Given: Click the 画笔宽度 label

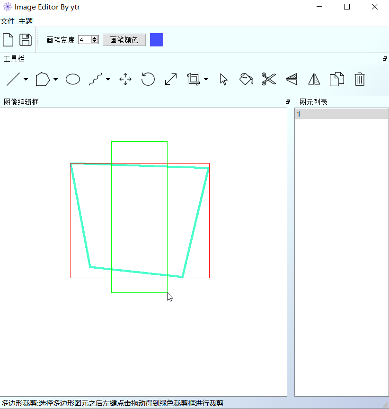Looking at the screenshot, I should coord(61,40).
